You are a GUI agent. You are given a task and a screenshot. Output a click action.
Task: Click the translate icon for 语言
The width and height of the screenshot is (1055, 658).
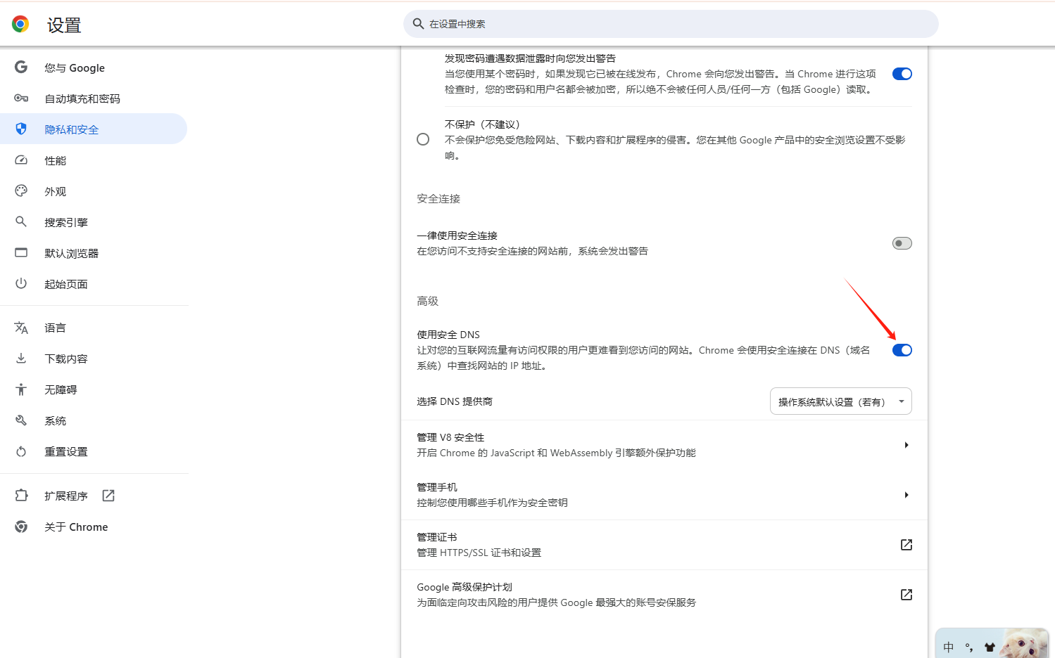pyautogui.click(x=21, y=328)
